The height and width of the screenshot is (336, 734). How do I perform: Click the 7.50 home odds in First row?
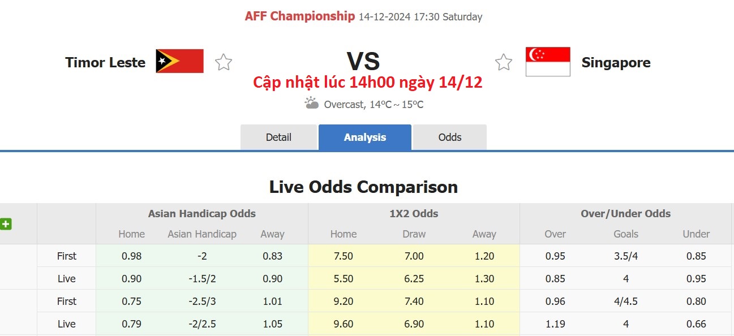(x=343, y=256)
